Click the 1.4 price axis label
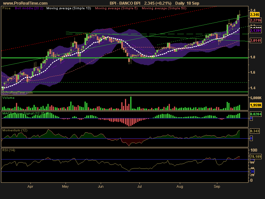This screenshot has width=265, height=199. click(x=253, y=88)
